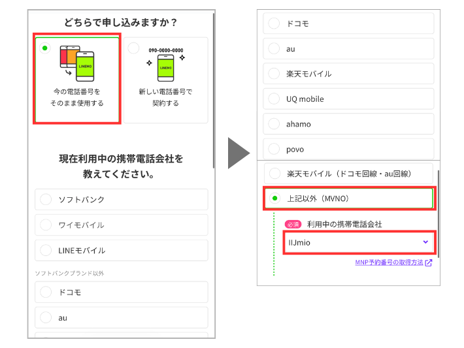464x348 pixels.
Task: Open MNP予約番号の取得方法 link
Action: [x=389, y=262]
